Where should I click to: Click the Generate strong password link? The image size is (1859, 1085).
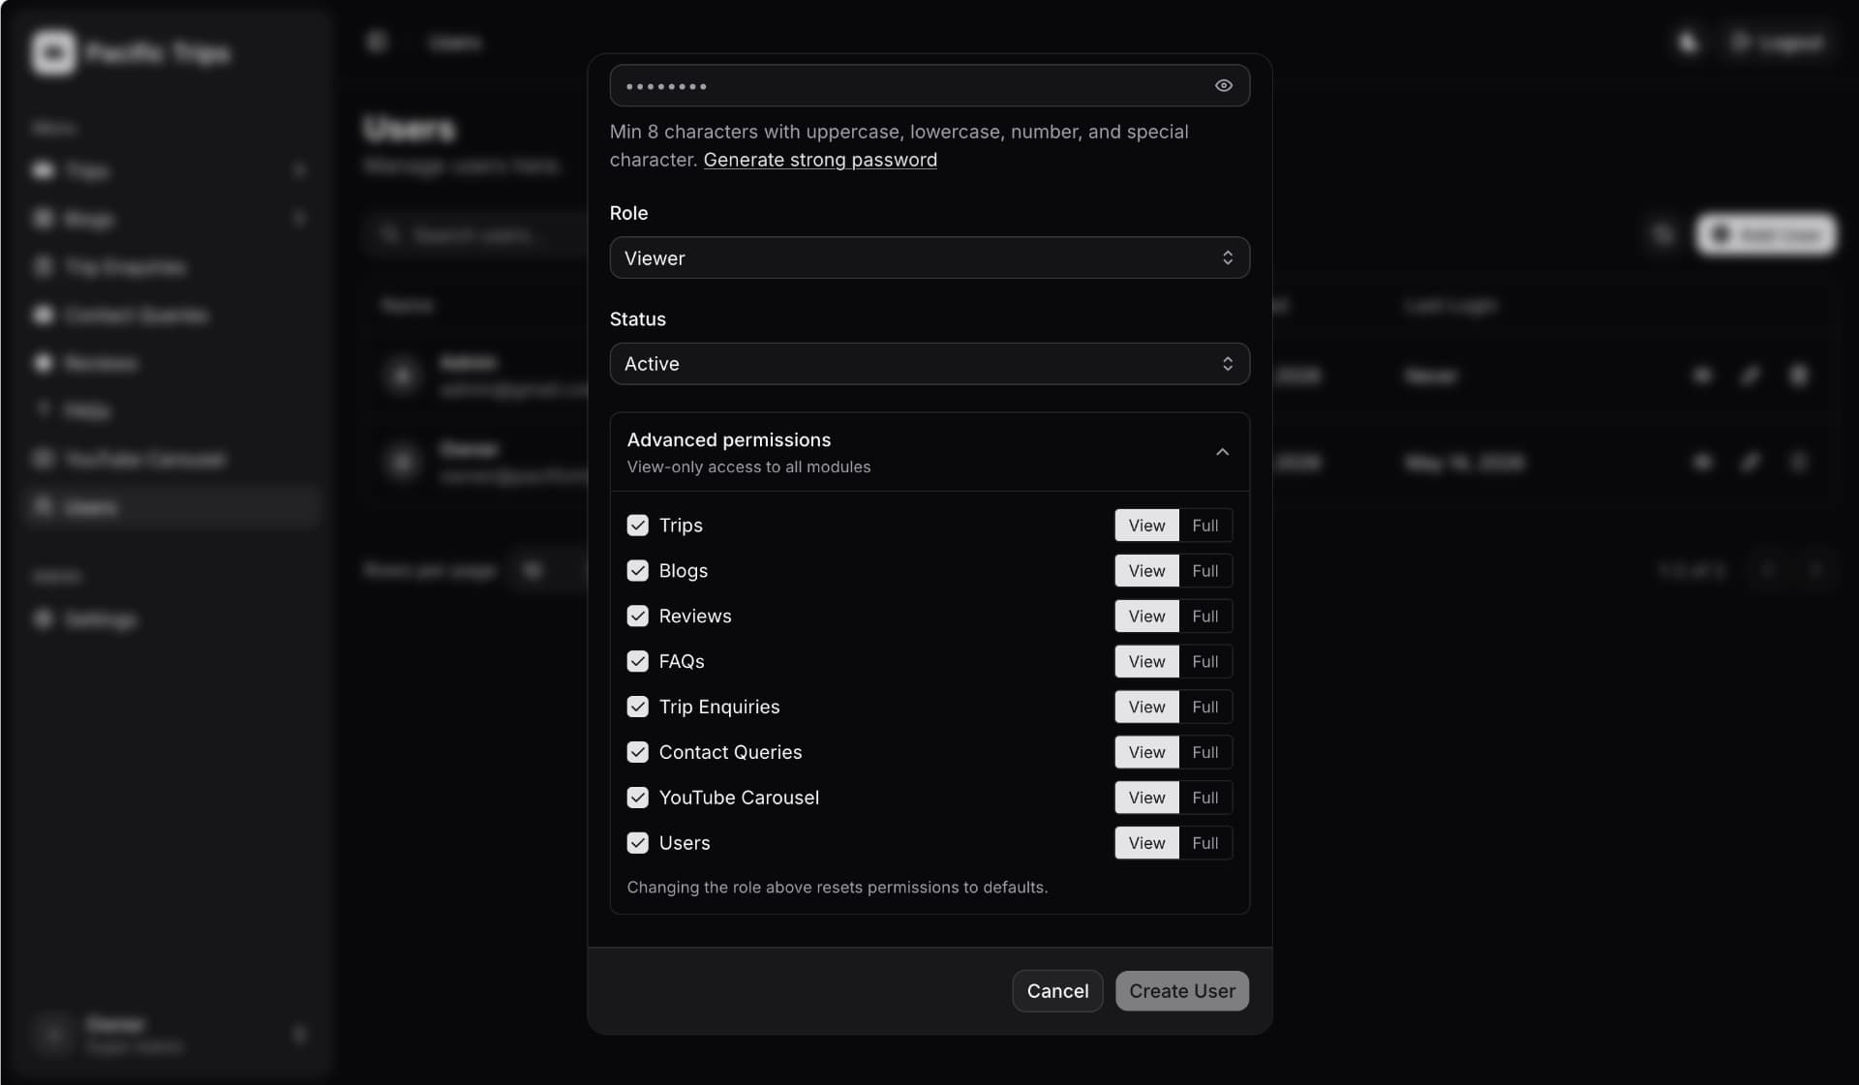(x=819, y=160)
